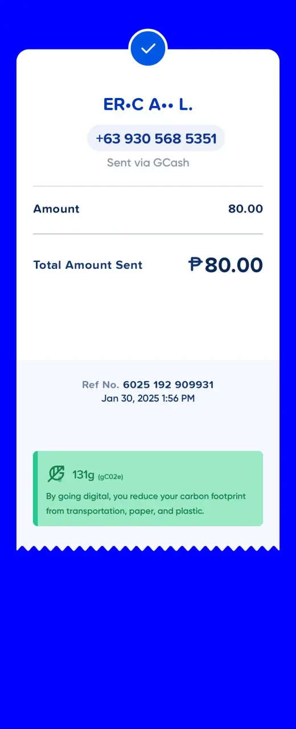Click the Ref No. label

point(101,385)
